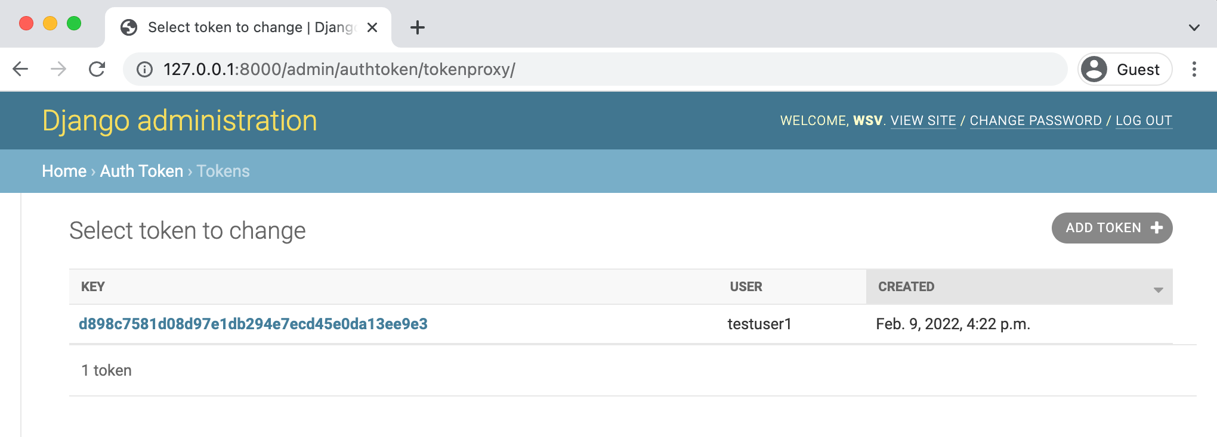Open token d898c7581d08d97e1db294e7ecd45e0da13ee9e3
Viewport: 1217px width, 437px height.
253,324
